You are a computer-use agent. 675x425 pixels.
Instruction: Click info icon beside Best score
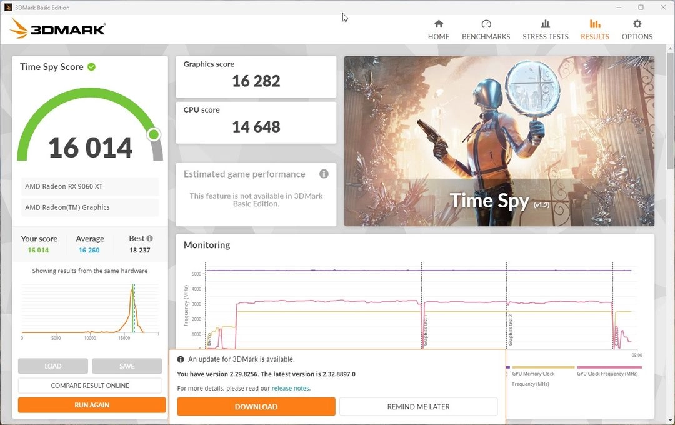tap(149, 238)
